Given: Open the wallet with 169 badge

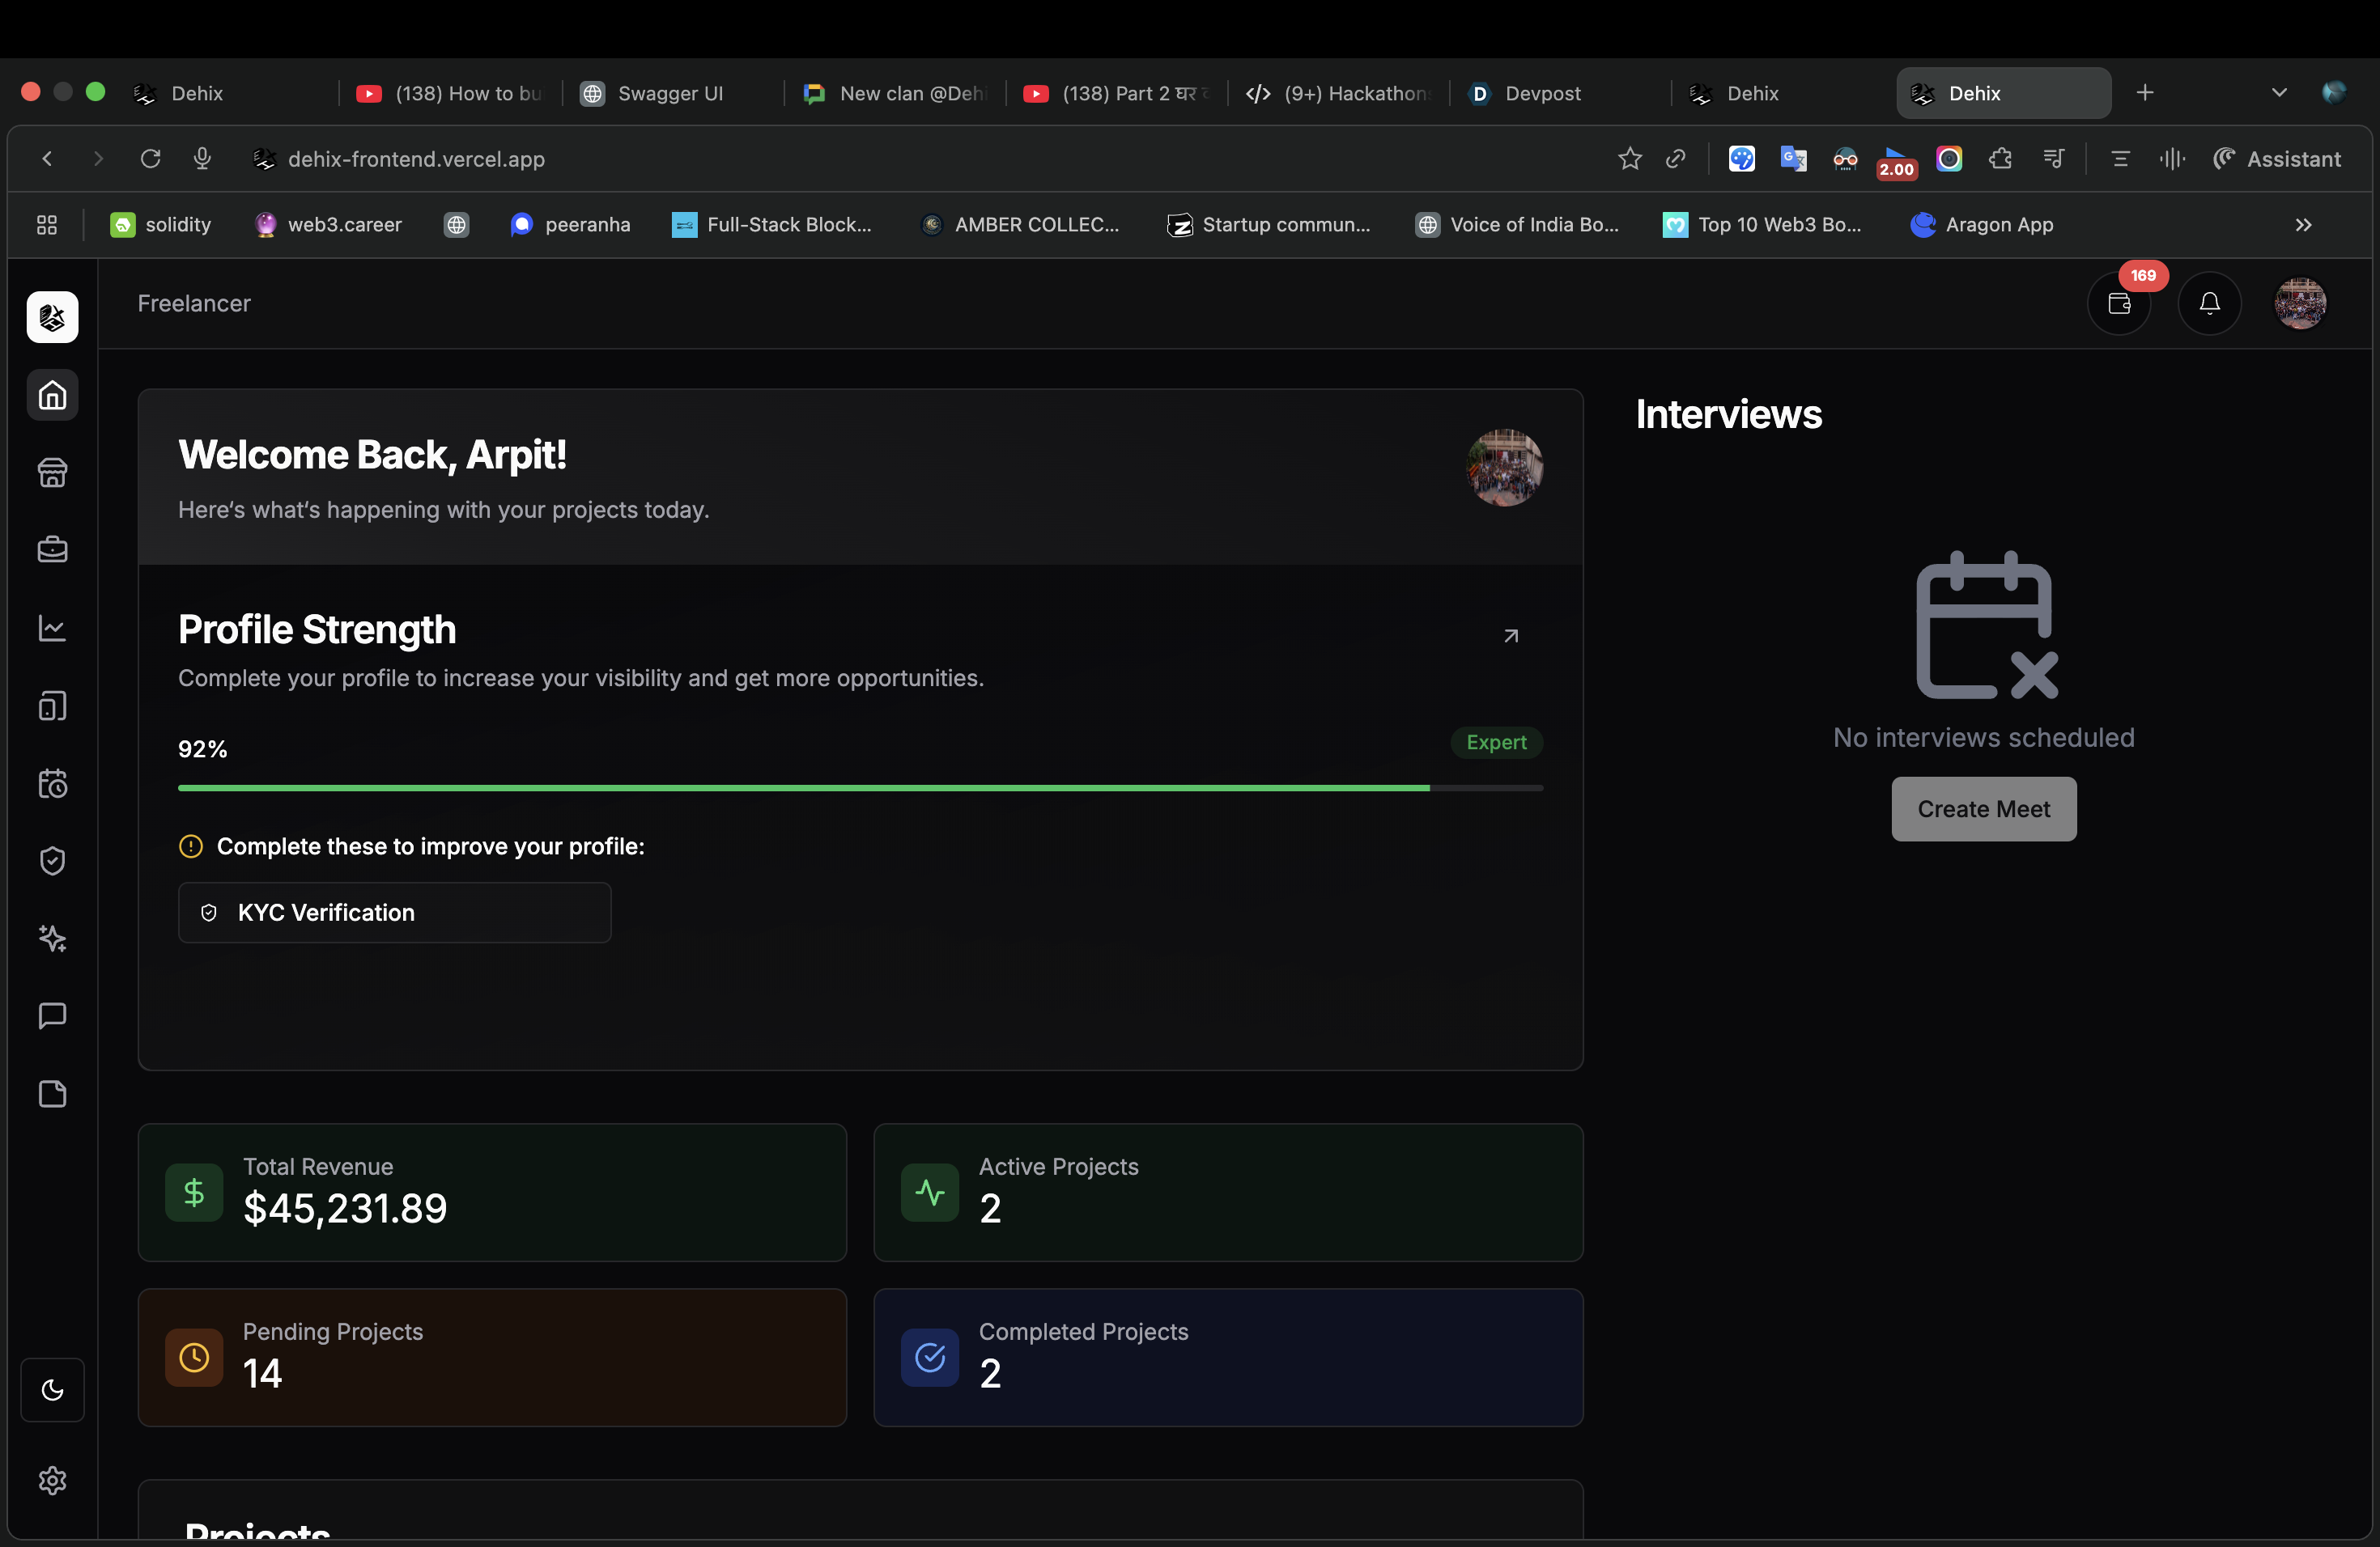Looking at the screenshot, I should [2119, 303].
